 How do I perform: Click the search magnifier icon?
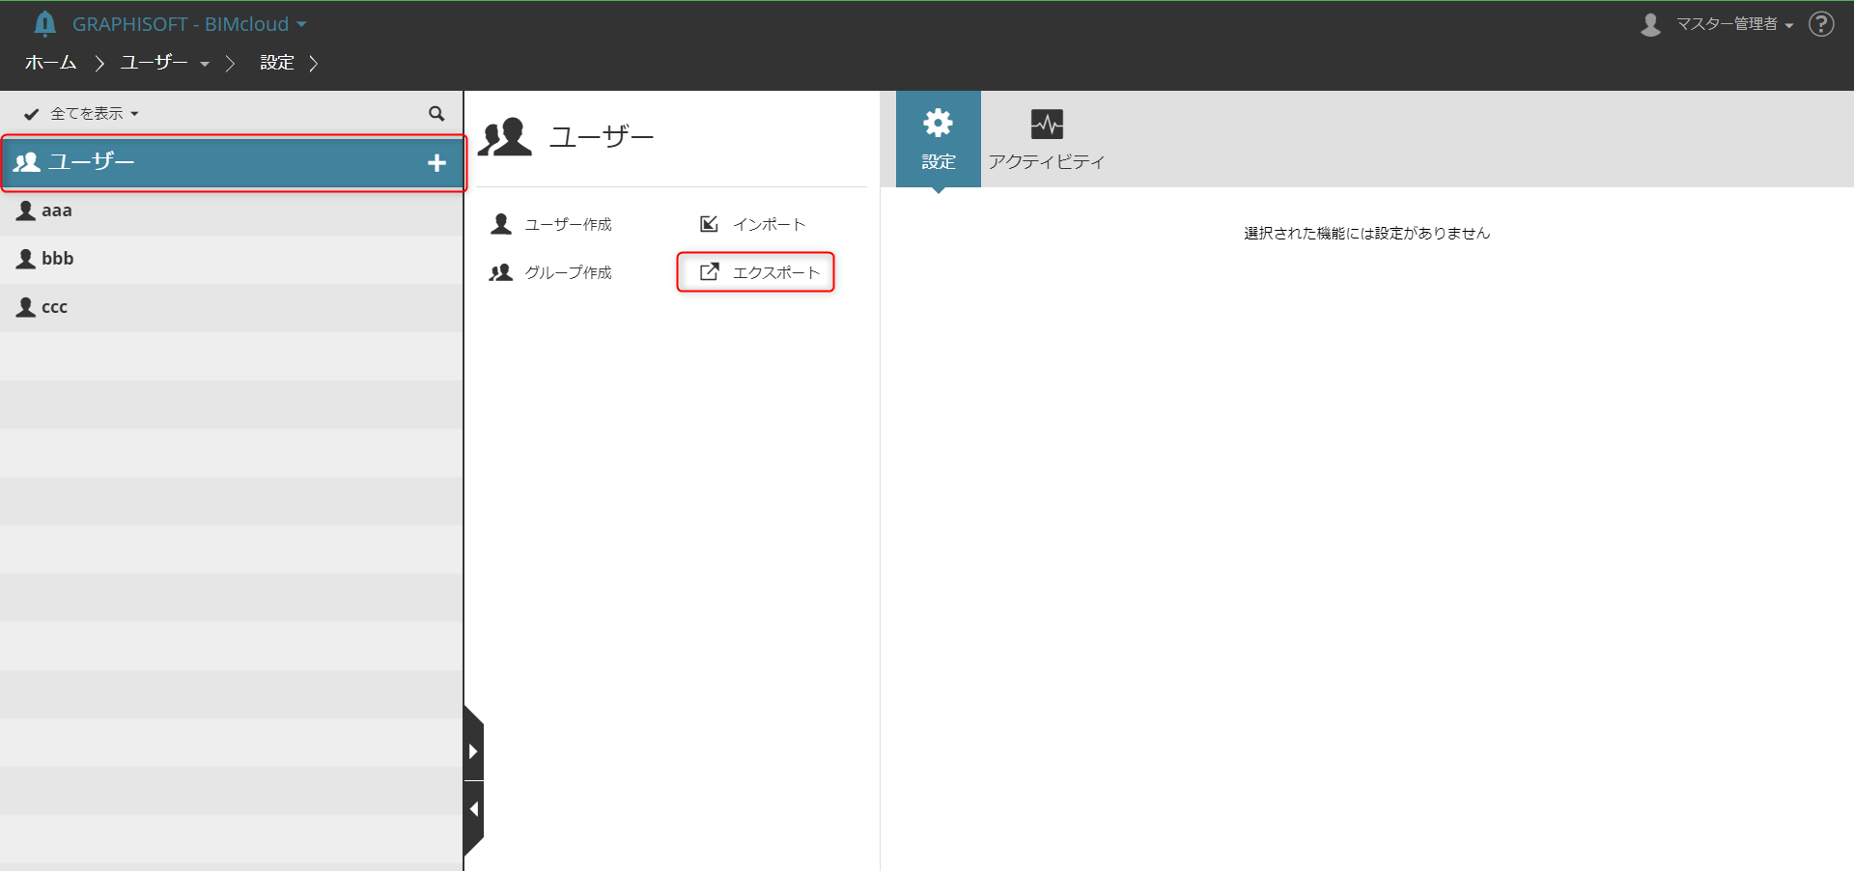(436, 114)
